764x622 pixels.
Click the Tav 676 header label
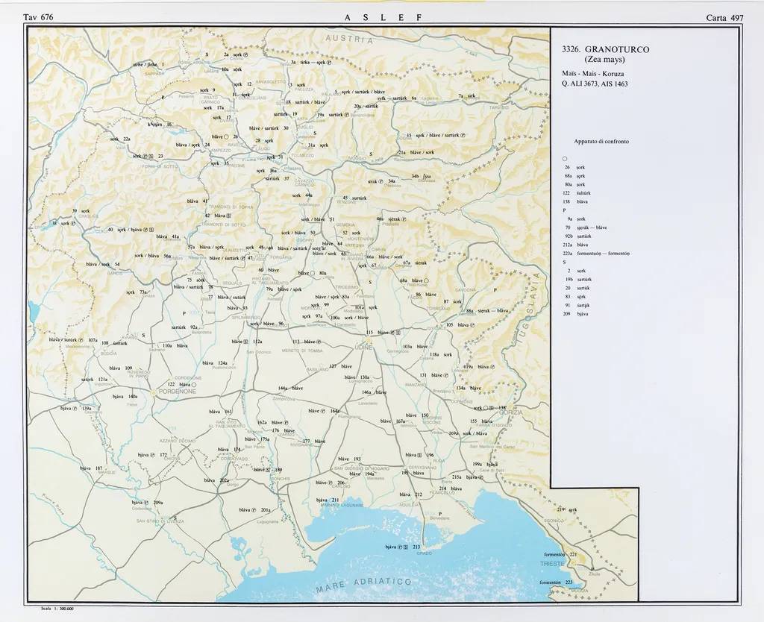coord(38,17)
